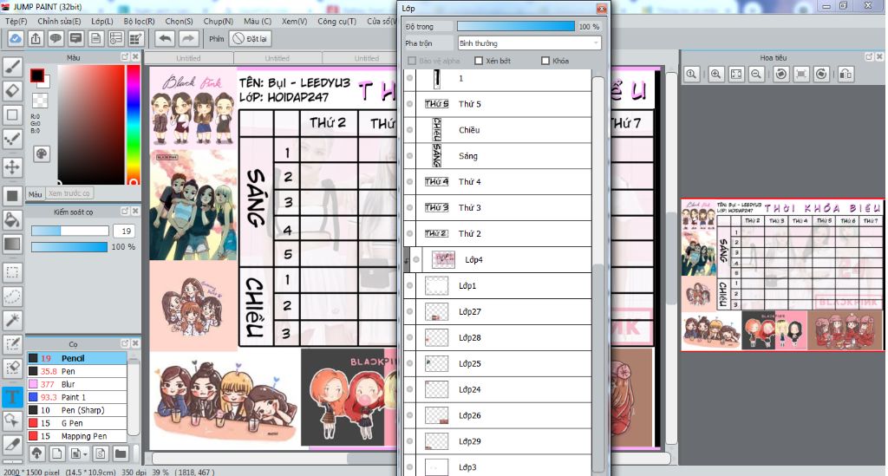Select the Gradient tool
The image size is (888, 476).
click(12, 244)
